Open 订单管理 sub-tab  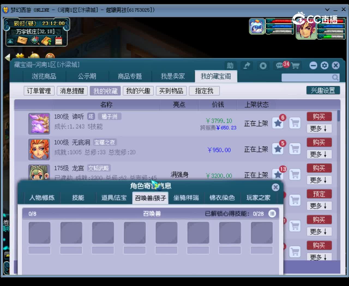pos(39,91)
